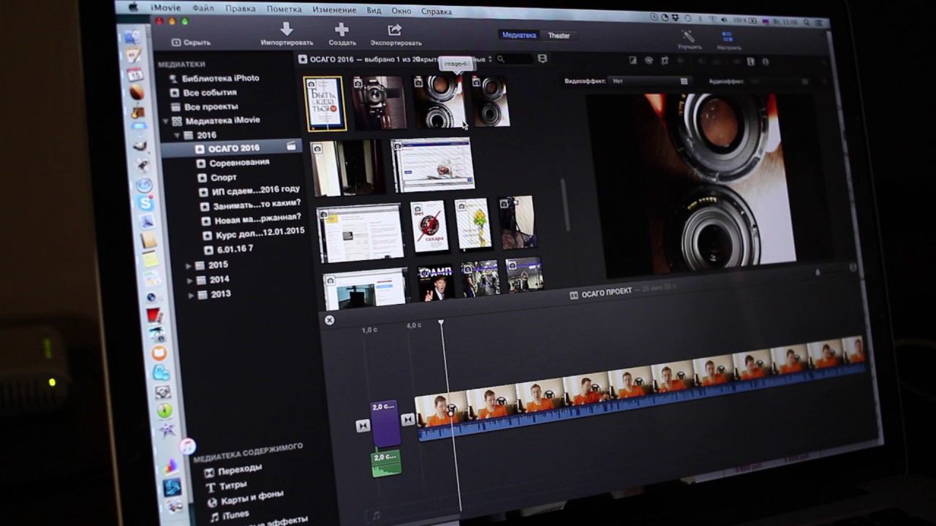Open the Настроить (Adjust) panel icon
936x526 pixels.
(727, 36)
